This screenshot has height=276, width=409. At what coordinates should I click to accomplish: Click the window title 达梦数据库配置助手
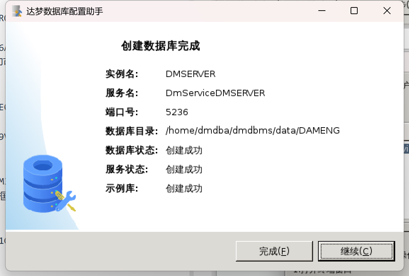[65, 11]
